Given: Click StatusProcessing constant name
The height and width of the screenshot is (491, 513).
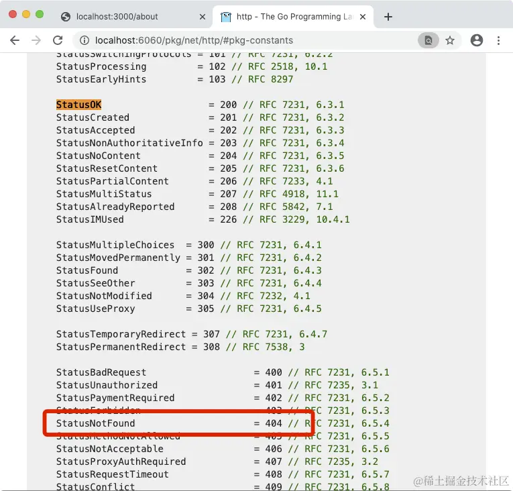Looking at the screenshot, I should (101, 67).
